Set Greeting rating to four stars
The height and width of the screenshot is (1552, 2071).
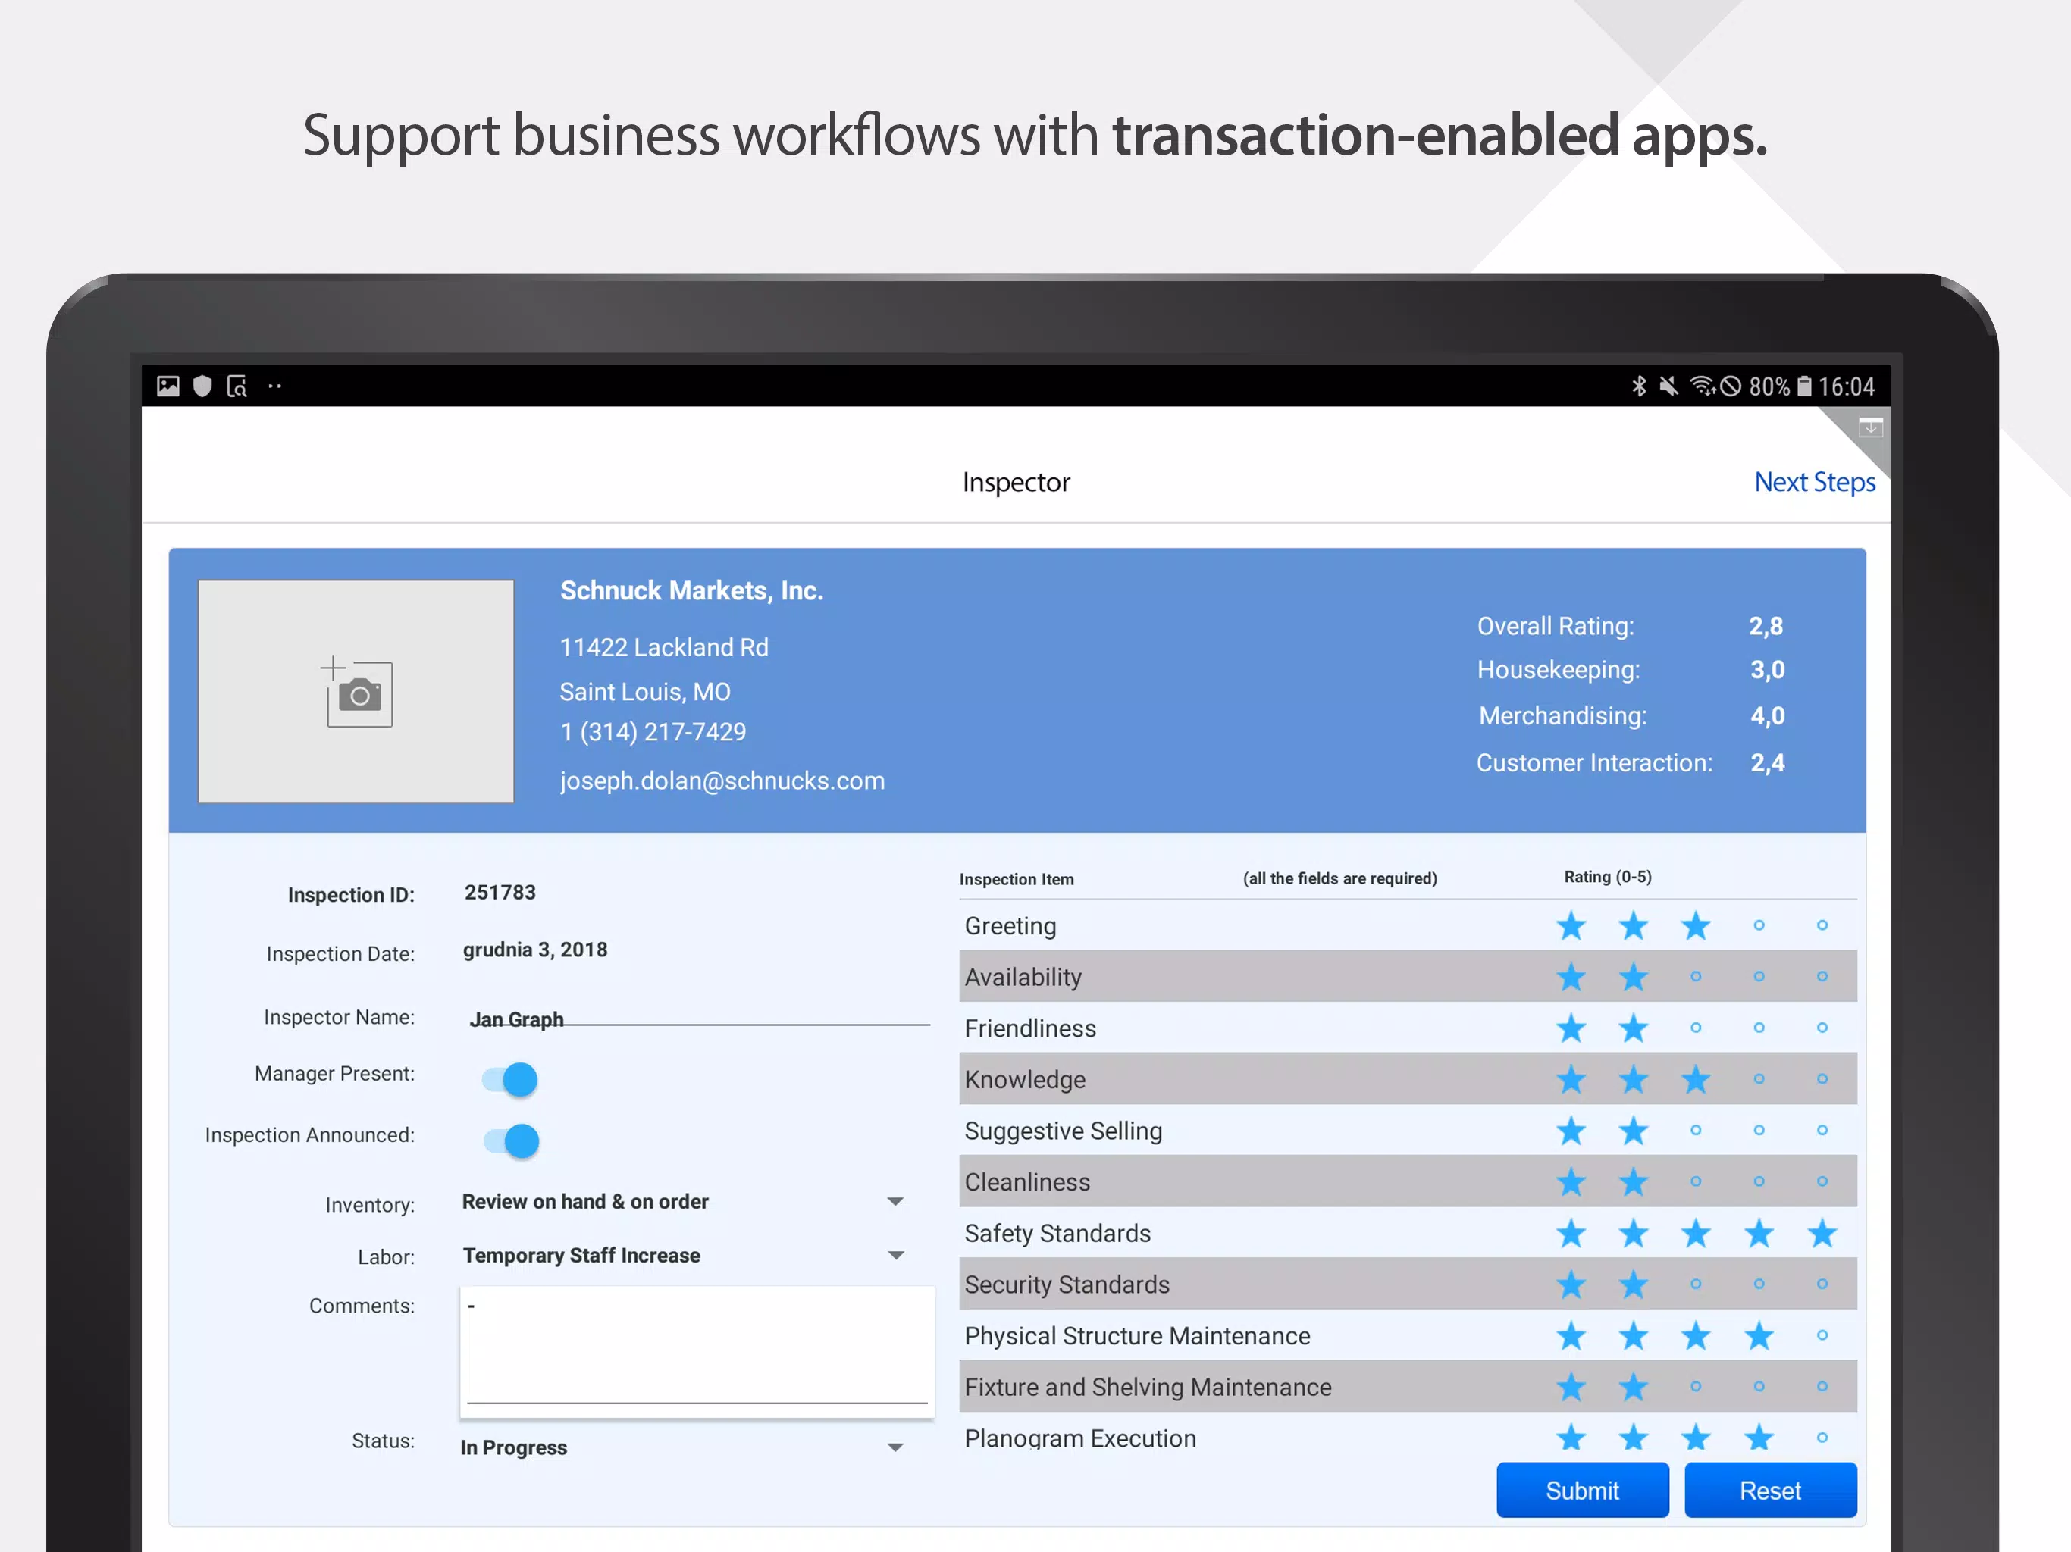(1758, 925)
